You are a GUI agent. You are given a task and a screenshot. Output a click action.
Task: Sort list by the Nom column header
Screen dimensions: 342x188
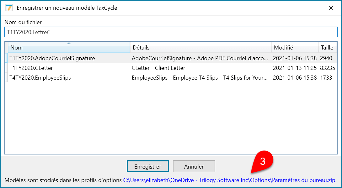pyautogui.click(x=69, y=47)
